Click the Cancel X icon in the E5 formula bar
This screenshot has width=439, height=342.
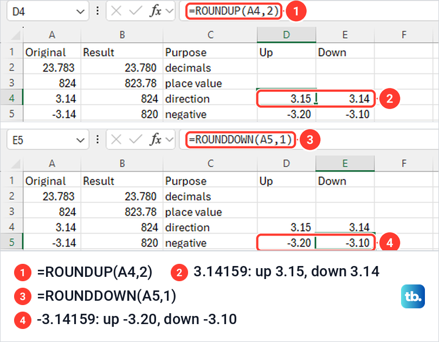tap(116, 140)
